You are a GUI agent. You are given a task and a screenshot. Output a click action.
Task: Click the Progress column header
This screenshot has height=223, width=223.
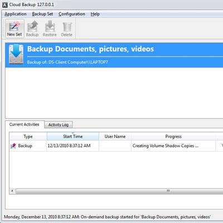pos(173,137)
